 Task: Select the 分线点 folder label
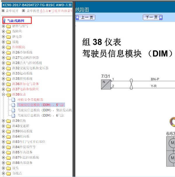click(17, 173)
